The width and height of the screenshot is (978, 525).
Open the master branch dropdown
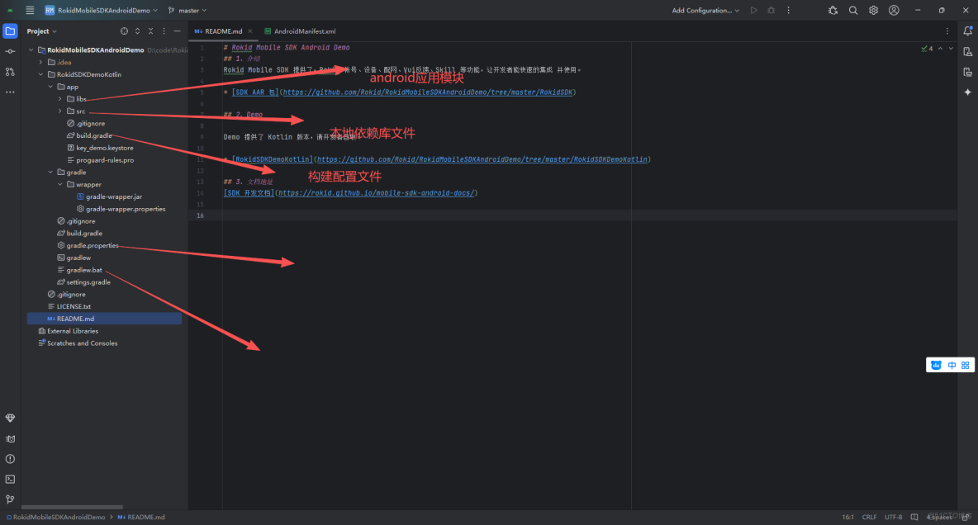point(187,10)
